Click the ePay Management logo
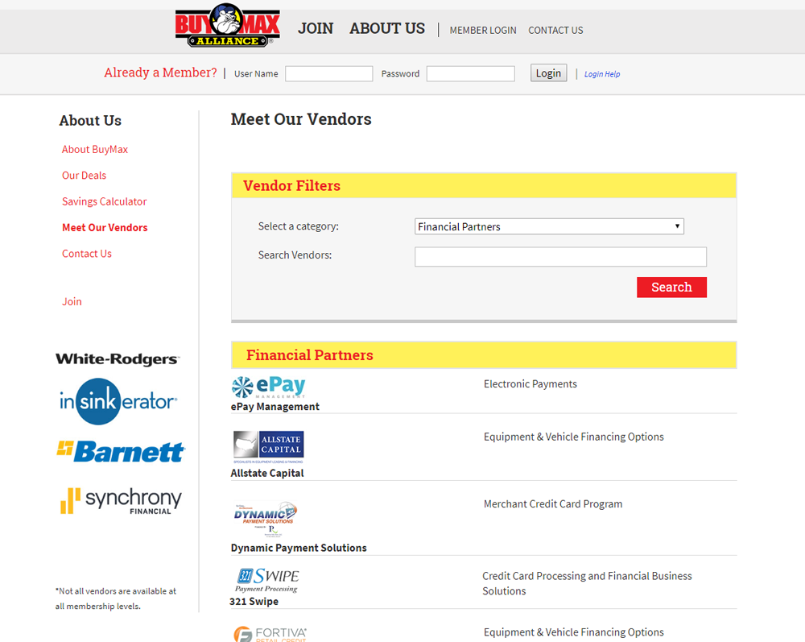Viewport: 805px width, 642px height. click(x=268, y=387)
